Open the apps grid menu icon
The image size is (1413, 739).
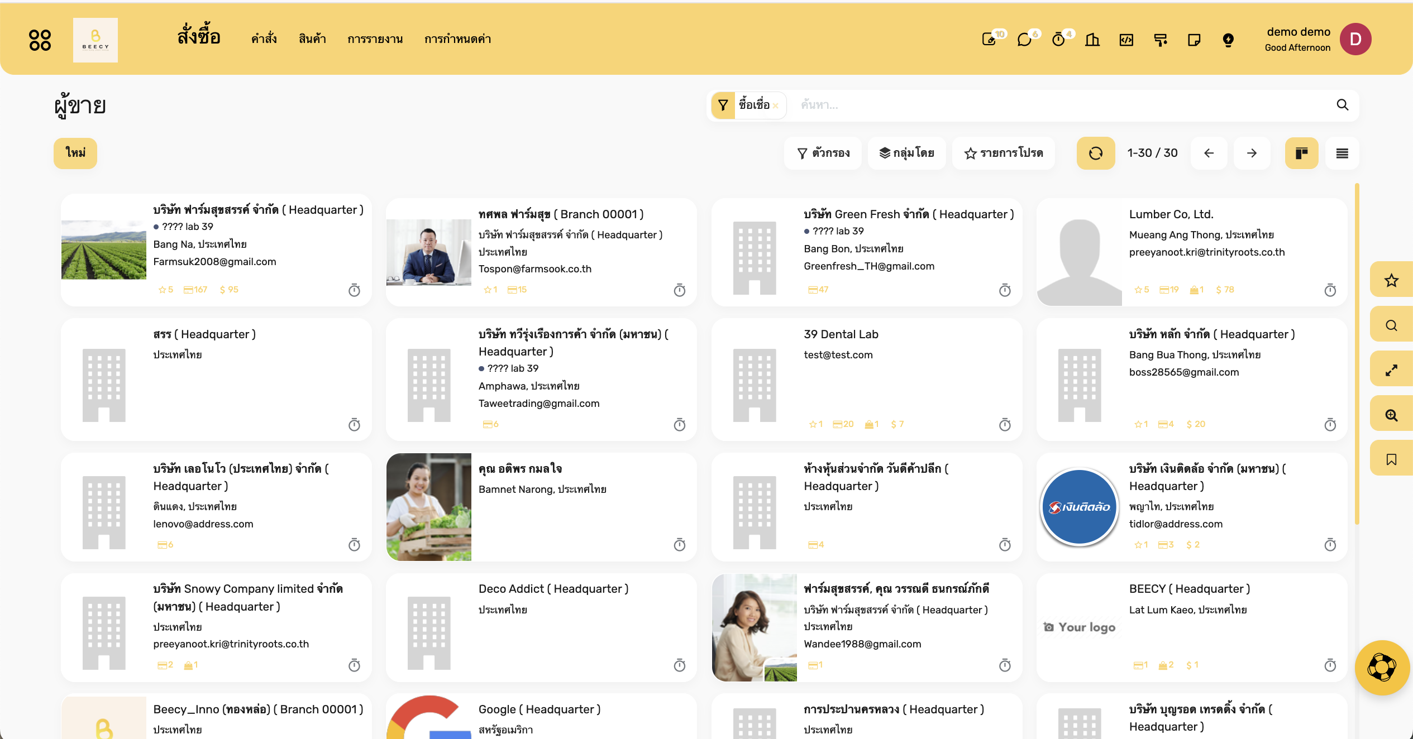(40, 40)
